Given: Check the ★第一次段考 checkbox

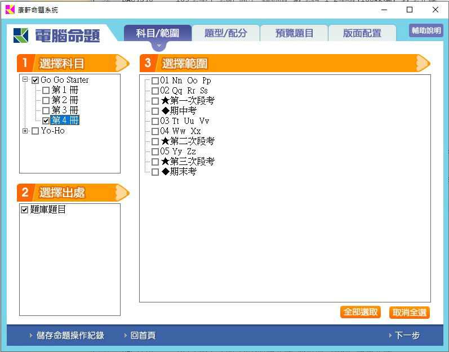Looking at the screenshot, I should 155,101.
